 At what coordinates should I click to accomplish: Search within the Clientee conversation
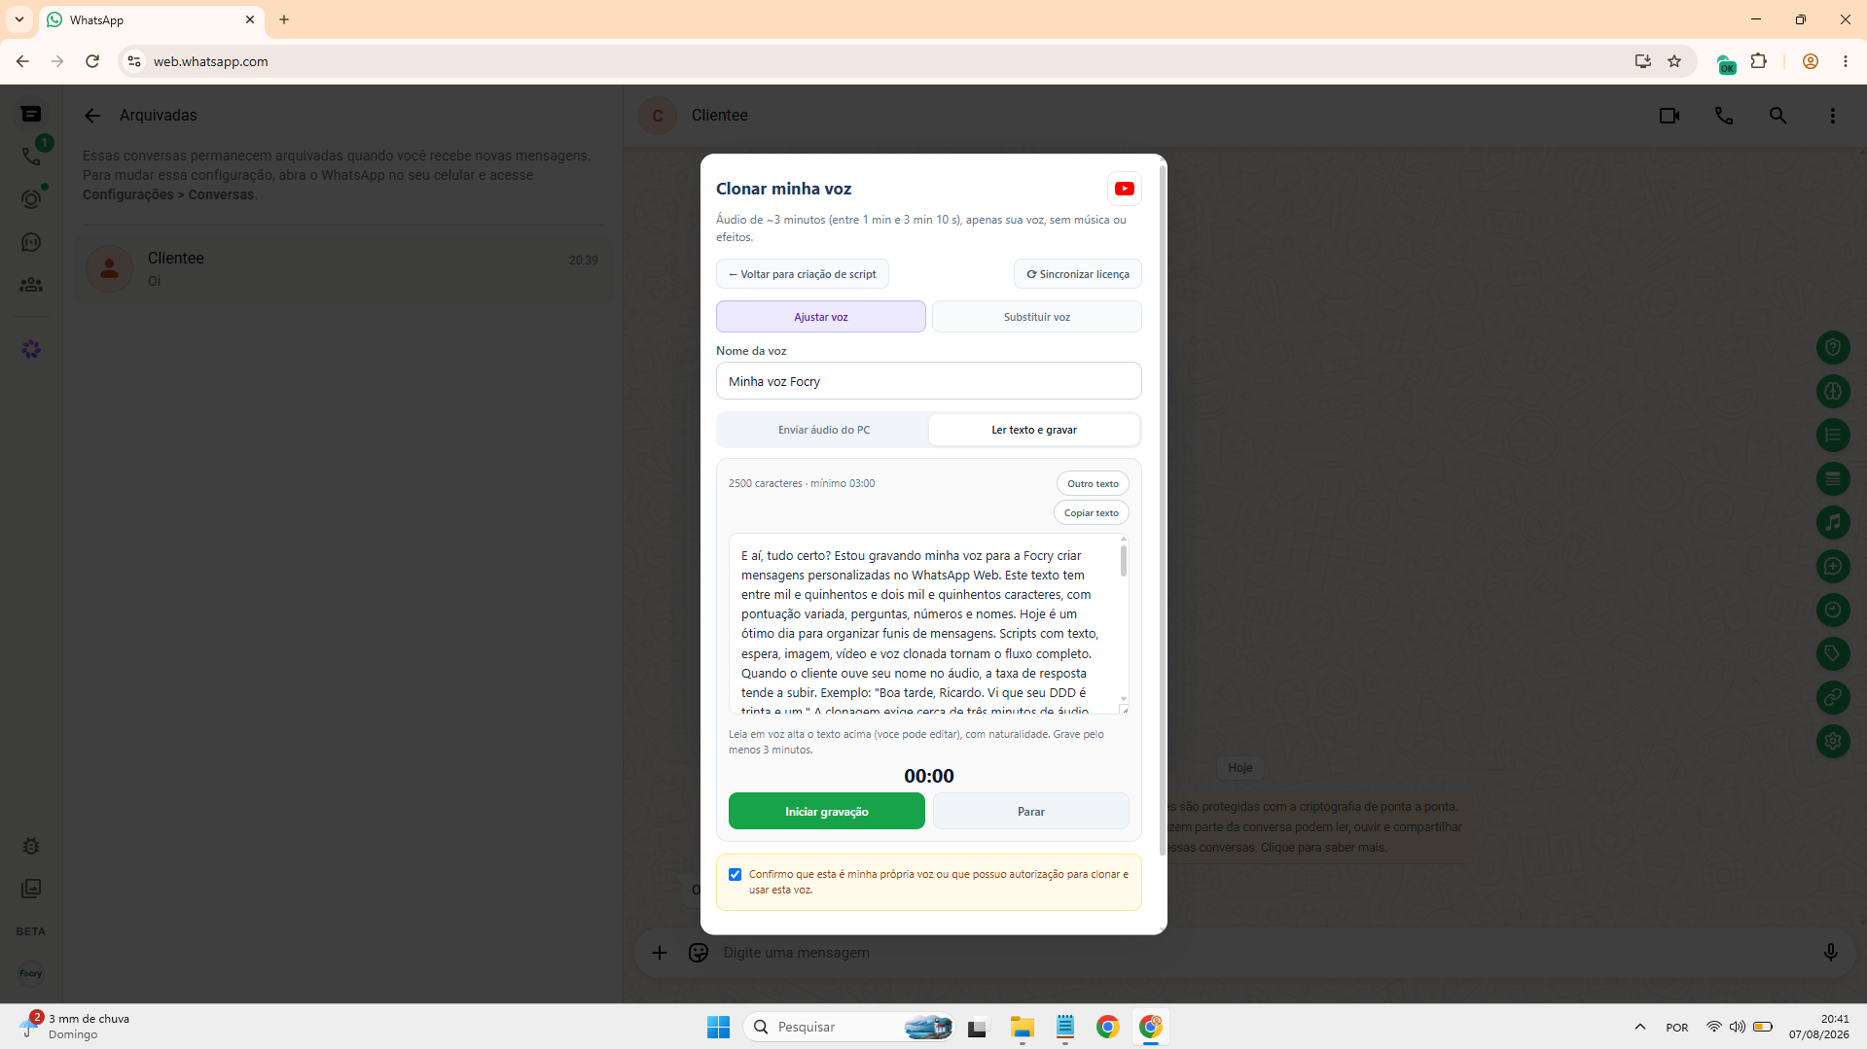(x=1778, y=116)
